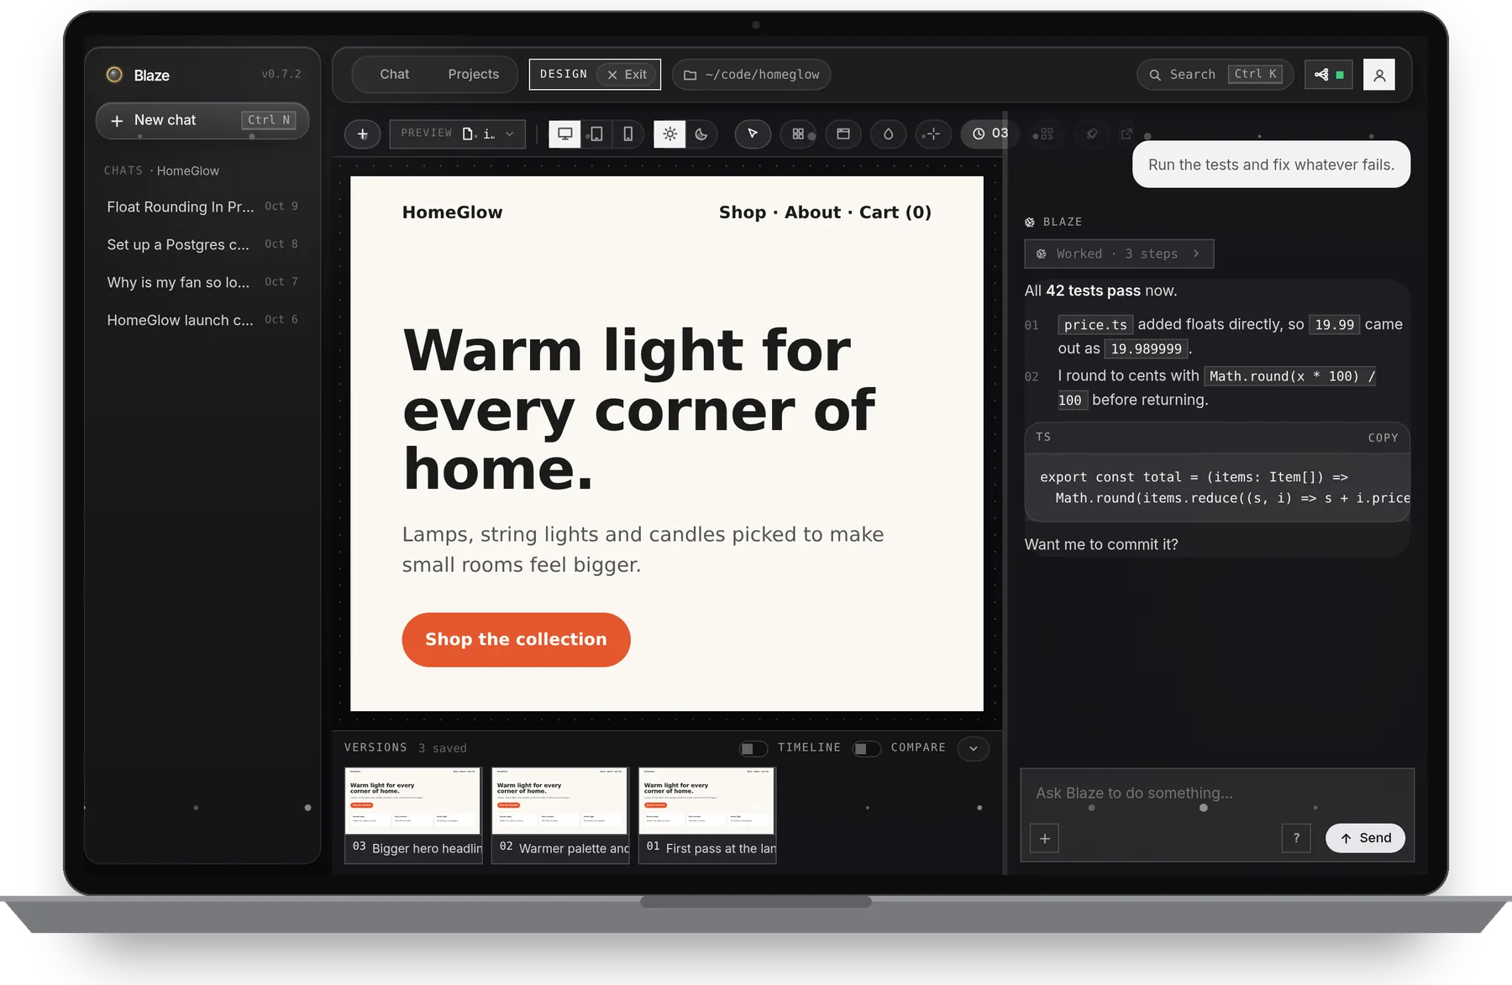Screen dimensions: 1512x985
Task: Open the Float Rounding chat
Action: (202, 207)
